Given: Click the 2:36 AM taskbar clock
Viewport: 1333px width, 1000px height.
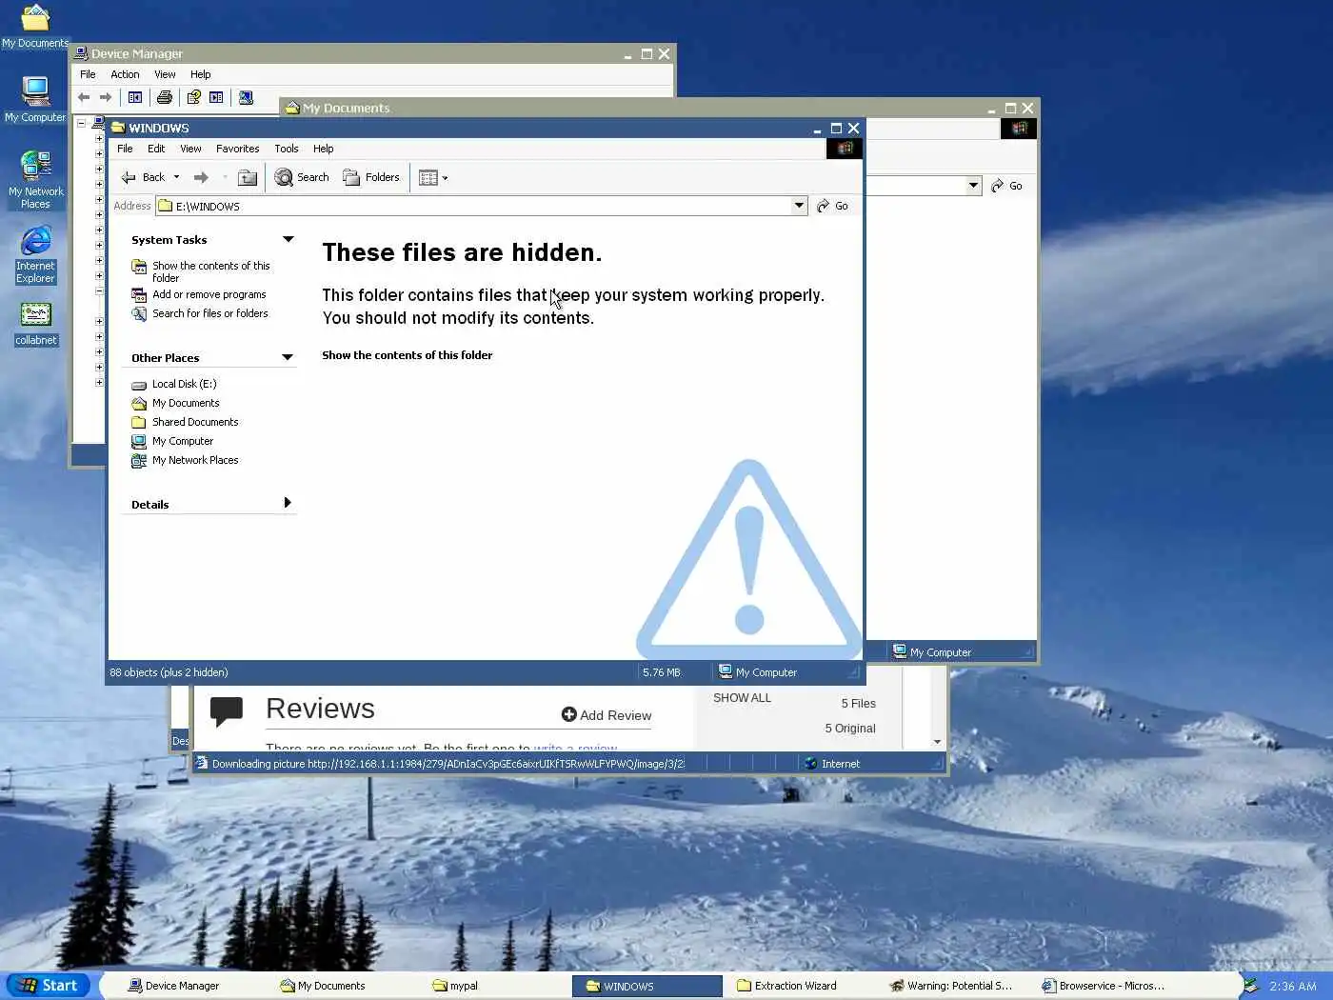Looking at the screenshot, I should 1292,987.
